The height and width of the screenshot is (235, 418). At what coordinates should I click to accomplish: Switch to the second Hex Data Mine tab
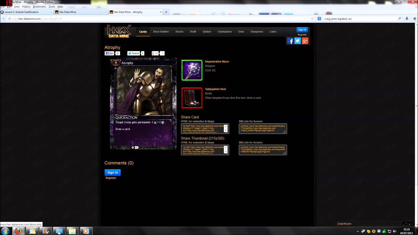(81, 12)
